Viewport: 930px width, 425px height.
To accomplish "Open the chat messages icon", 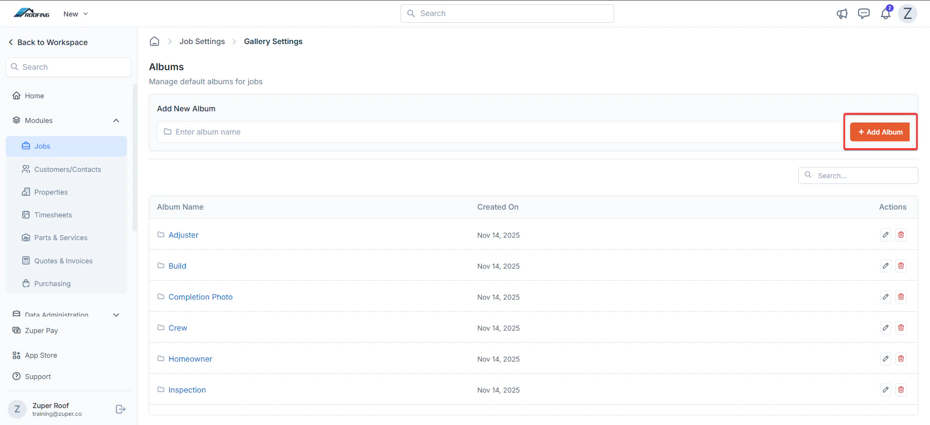I will (864, 14).
